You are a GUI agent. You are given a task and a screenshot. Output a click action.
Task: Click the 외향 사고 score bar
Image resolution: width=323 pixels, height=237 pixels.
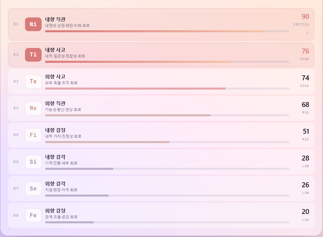pos(167,88)
